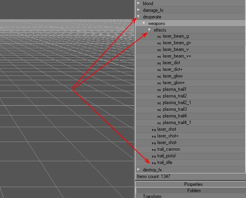Click the PE icon beside laser_dist
Screen dimensions: 246x198
coord(159,63)
